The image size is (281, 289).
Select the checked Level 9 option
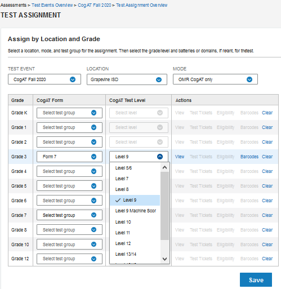click(135, 200)
